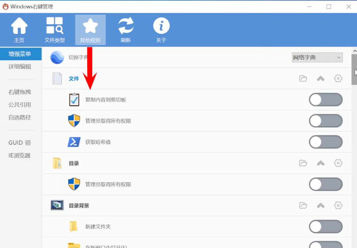Click the gear icon in 目录背景 row
This screenshot has width=357, height=248.
tap(338, 205)
